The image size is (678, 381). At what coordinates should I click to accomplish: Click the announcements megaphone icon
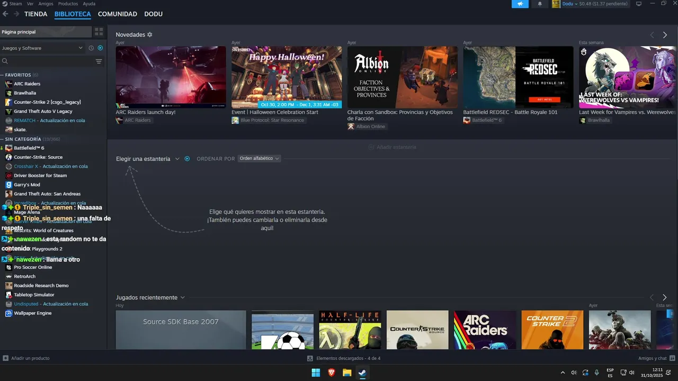pyautogui.click(x=520, y=4)
